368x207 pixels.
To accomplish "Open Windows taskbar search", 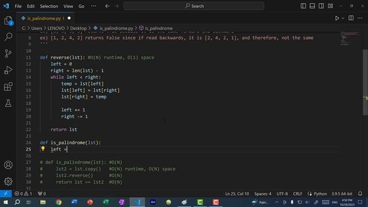I will point(17,202).
